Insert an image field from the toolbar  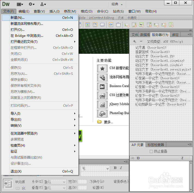tap(88, 25)
